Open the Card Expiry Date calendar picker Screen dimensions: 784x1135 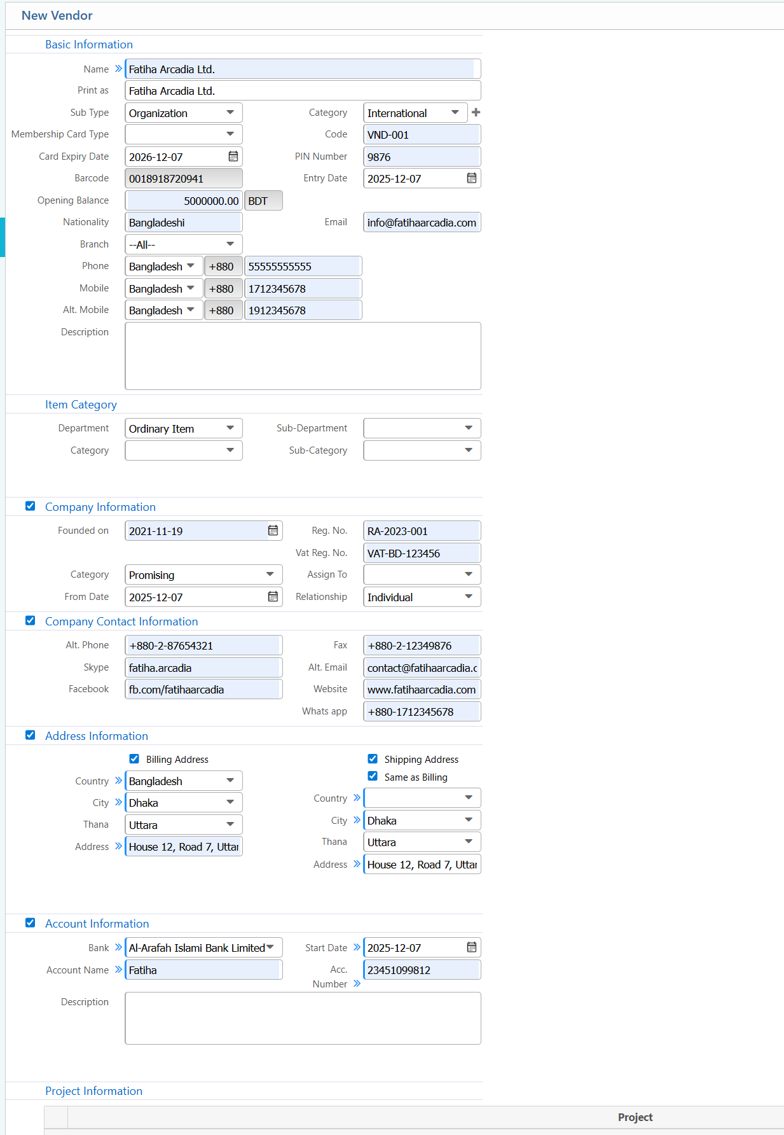pyautogui.click(x=233, y=157)
